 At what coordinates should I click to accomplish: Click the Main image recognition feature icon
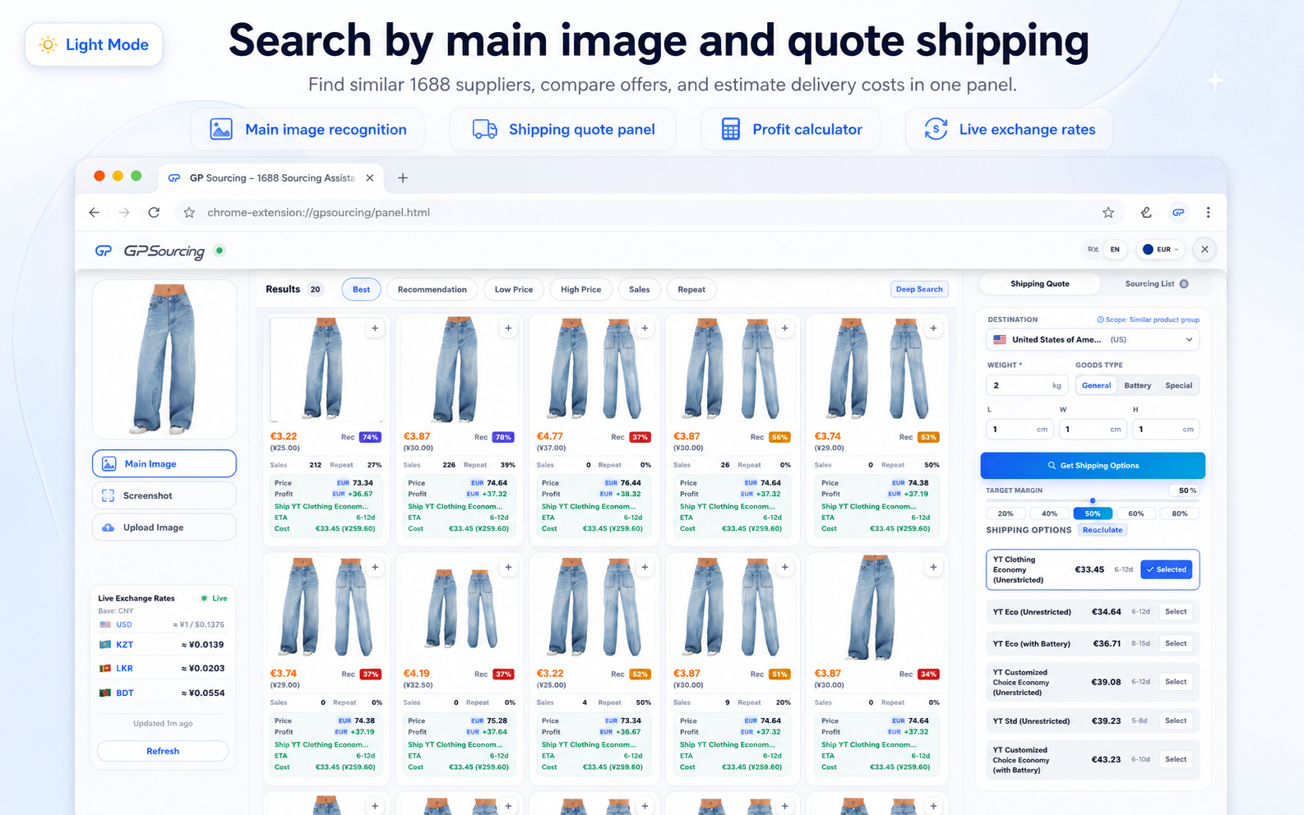pyautogui.click(x=221, y=129)
